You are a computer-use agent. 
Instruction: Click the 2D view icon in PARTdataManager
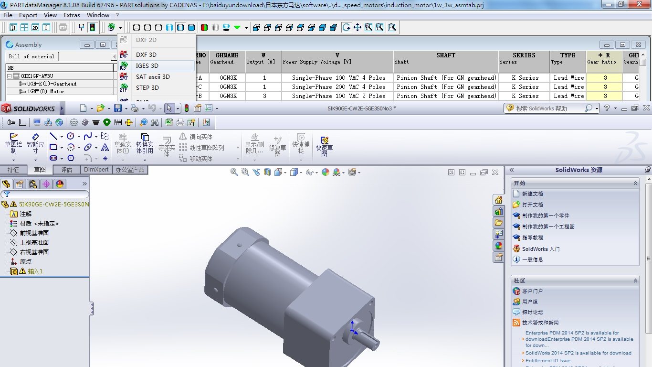[35, 27]
